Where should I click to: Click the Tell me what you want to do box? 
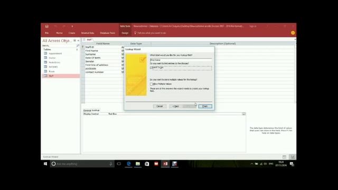click(x=152, y=33)
